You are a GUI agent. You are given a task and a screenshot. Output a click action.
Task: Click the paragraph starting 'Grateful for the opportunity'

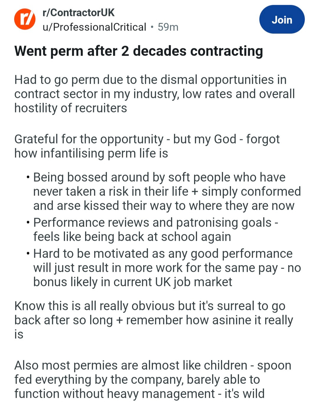[x=147, y=146]
